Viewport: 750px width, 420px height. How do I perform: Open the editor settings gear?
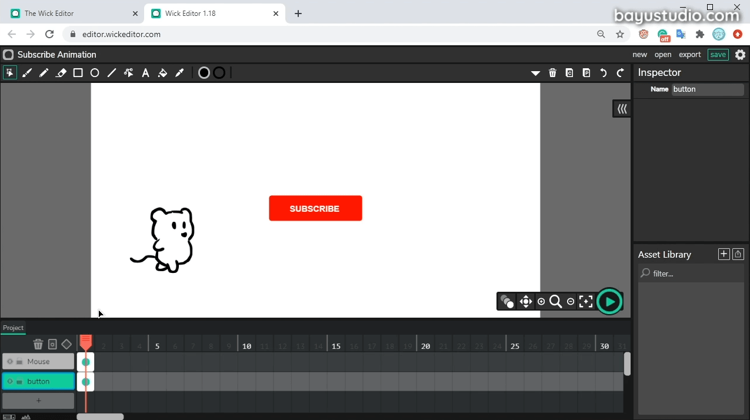740,55
